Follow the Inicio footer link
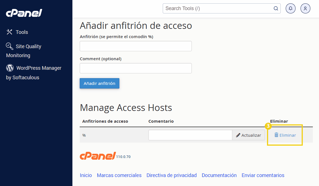319x186 pixels. [86, 175]
